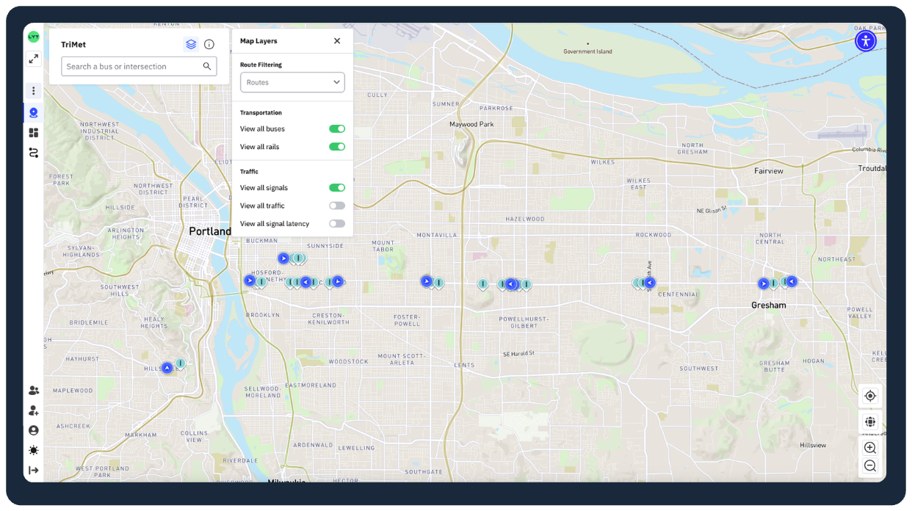Click the Portland city label on map
This screenshot has height=511, width=912.
pyautogui.click(x=210, y=231)
